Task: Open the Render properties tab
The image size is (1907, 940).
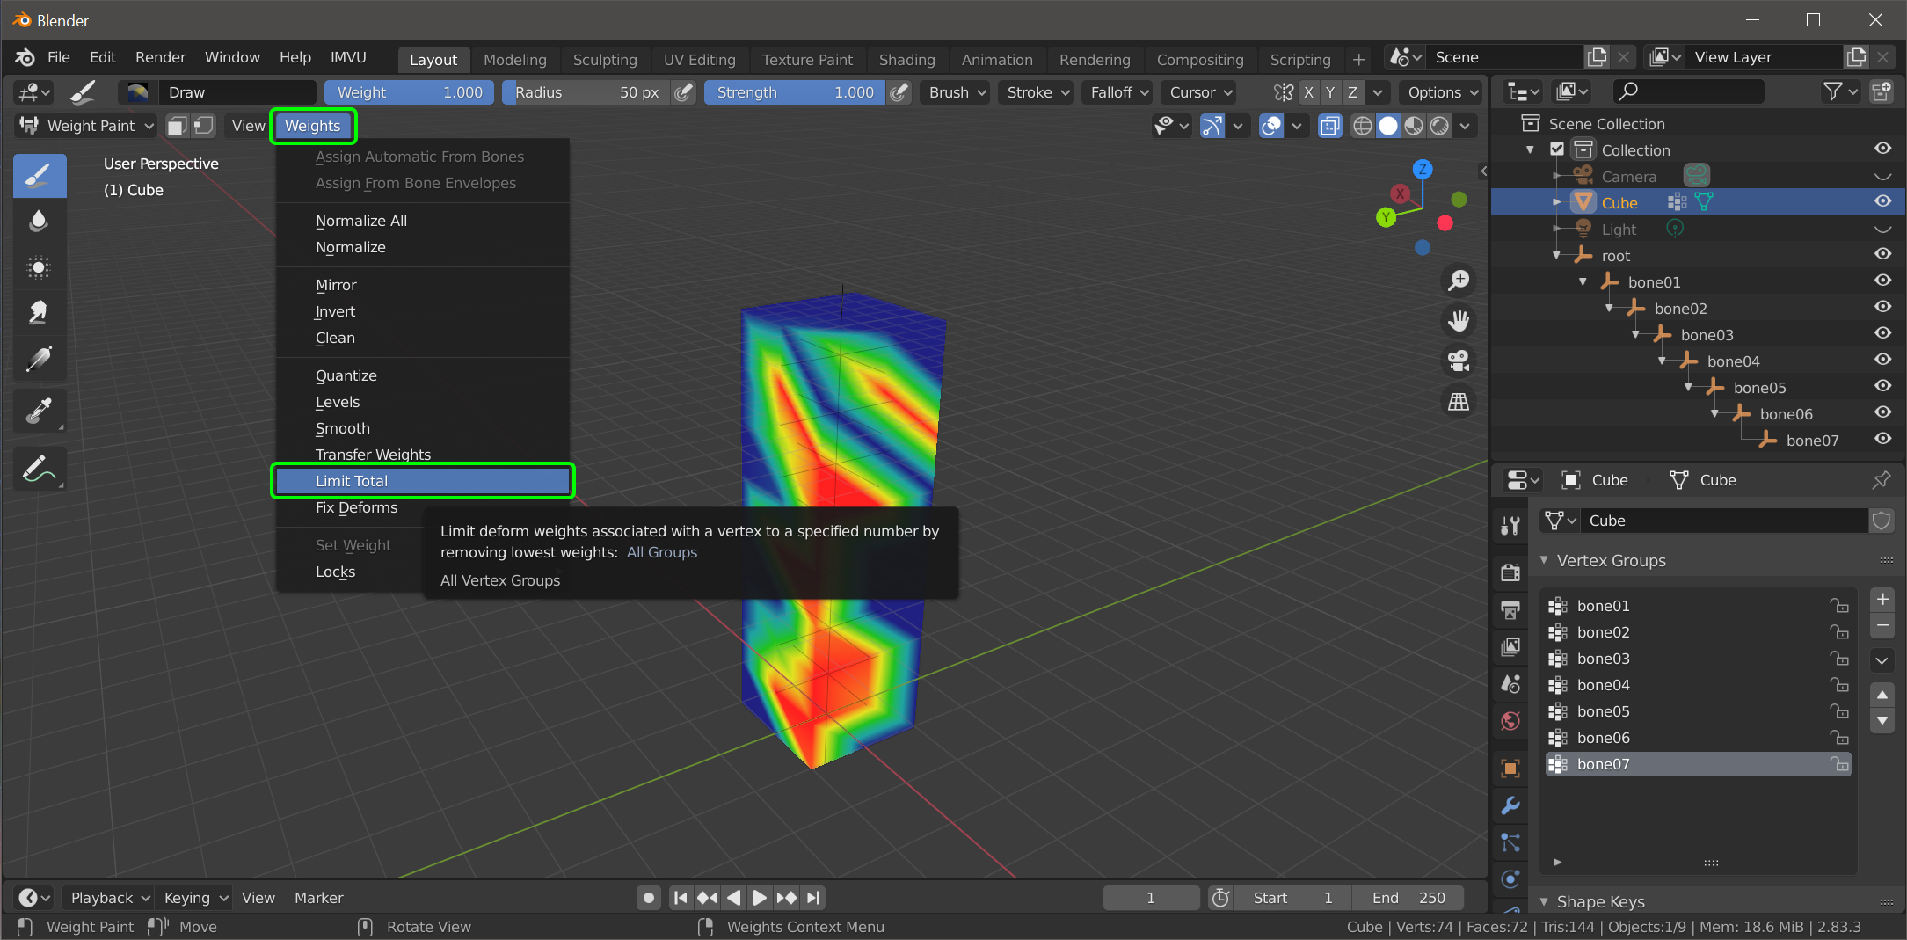Action: (x=1510, y=572)
